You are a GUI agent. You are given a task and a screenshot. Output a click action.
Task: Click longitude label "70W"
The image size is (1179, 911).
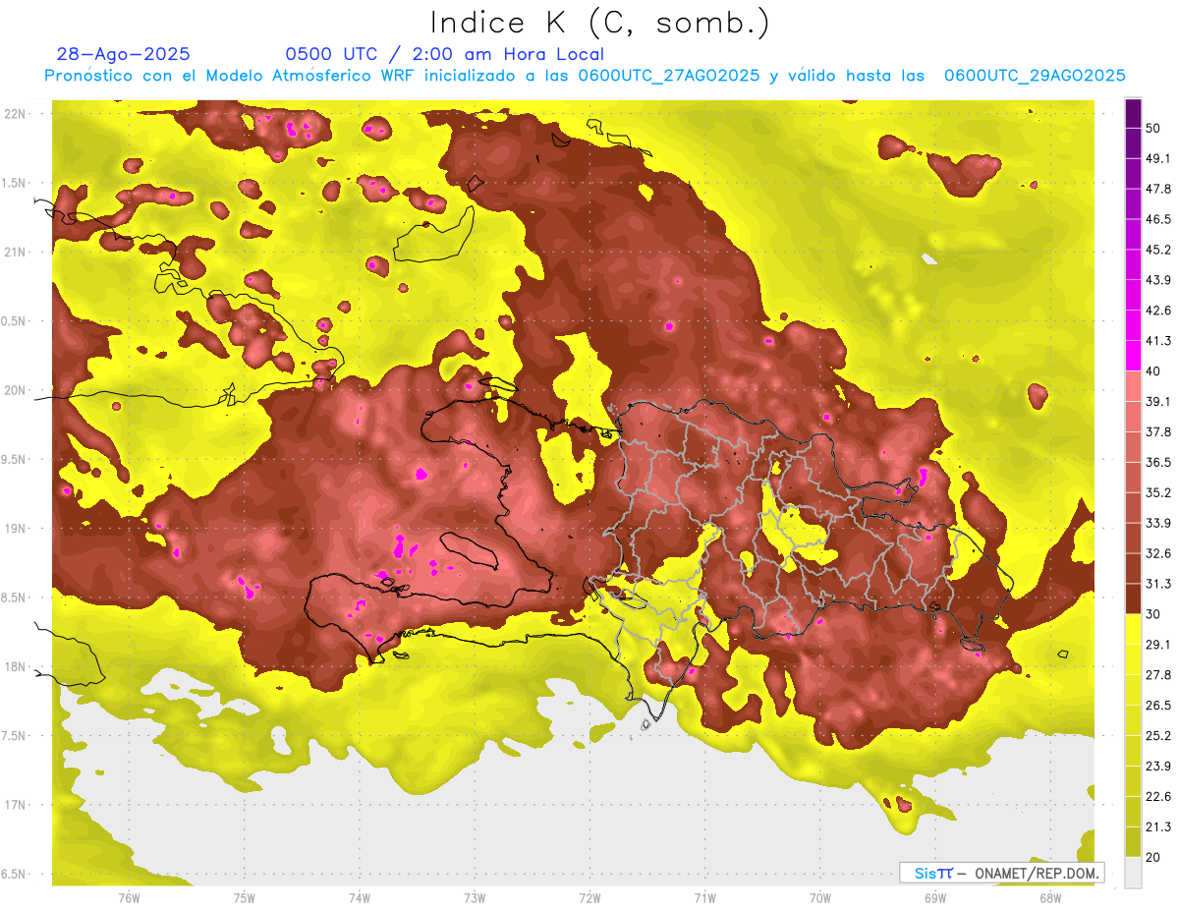click(819, 897)
